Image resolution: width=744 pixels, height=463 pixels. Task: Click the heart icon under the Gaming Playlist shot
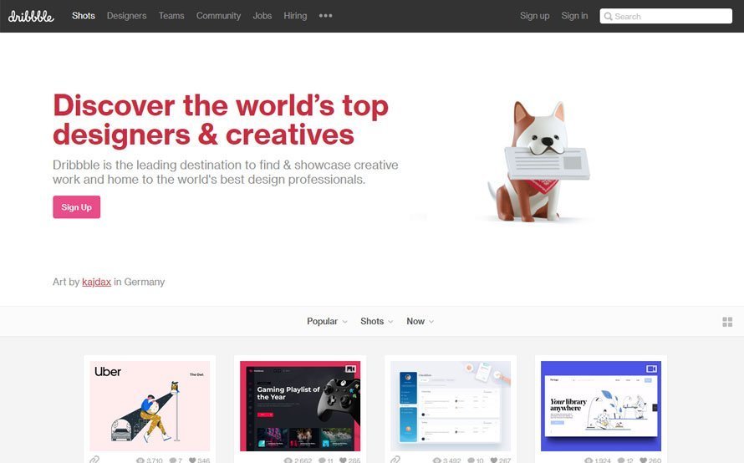pos(343,460)
